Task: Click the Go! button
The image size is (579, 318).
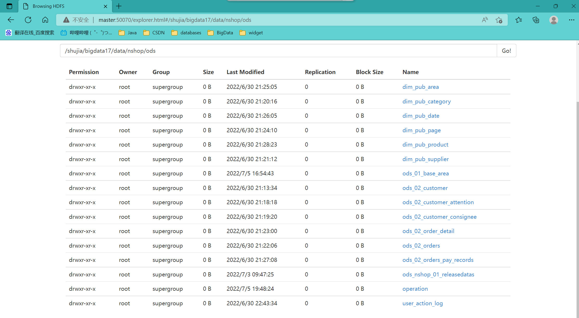Action: tap(506, 51)
